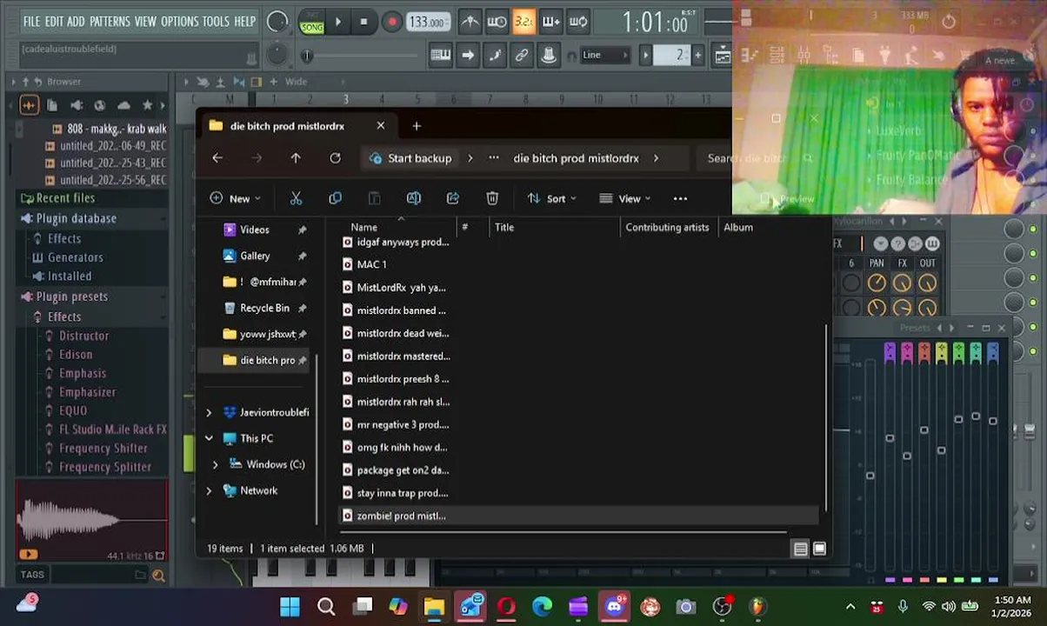Open the TOOLS menu
The height and width of the screenshot is (626, 1047).
coord(217,21)
